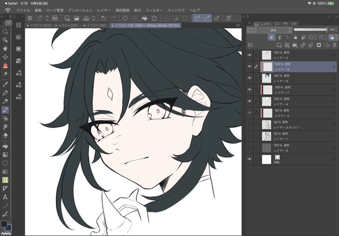Select the Eraser tool
This screenshot has width=339, height=236.
click(5, 135)
